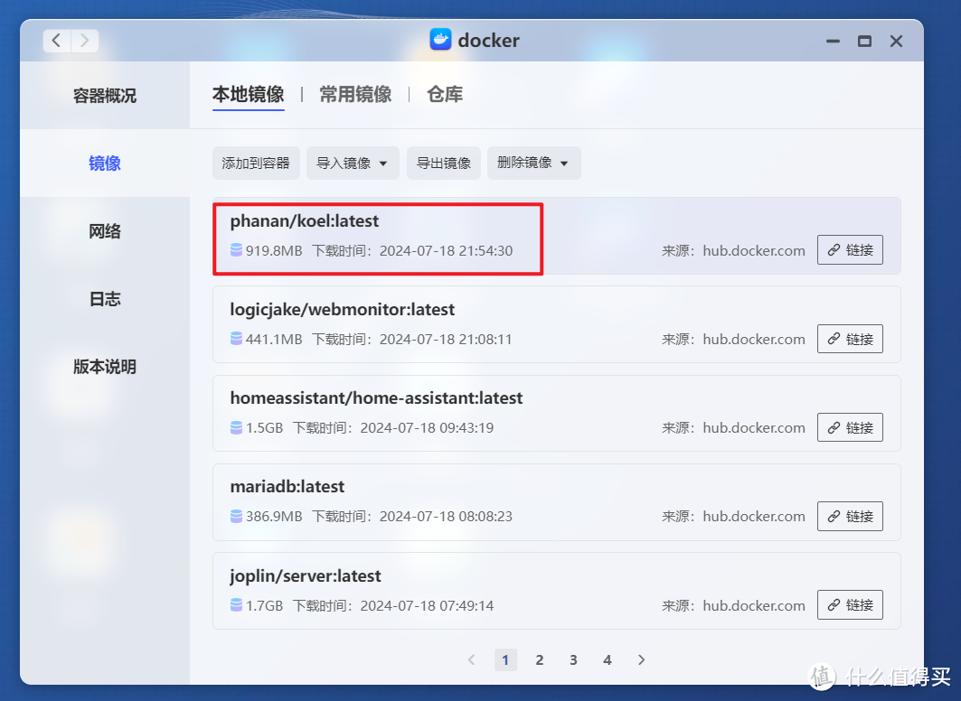Open 容器概况 in the sidebar
961x701 pixels.
(x=105, y=95)
